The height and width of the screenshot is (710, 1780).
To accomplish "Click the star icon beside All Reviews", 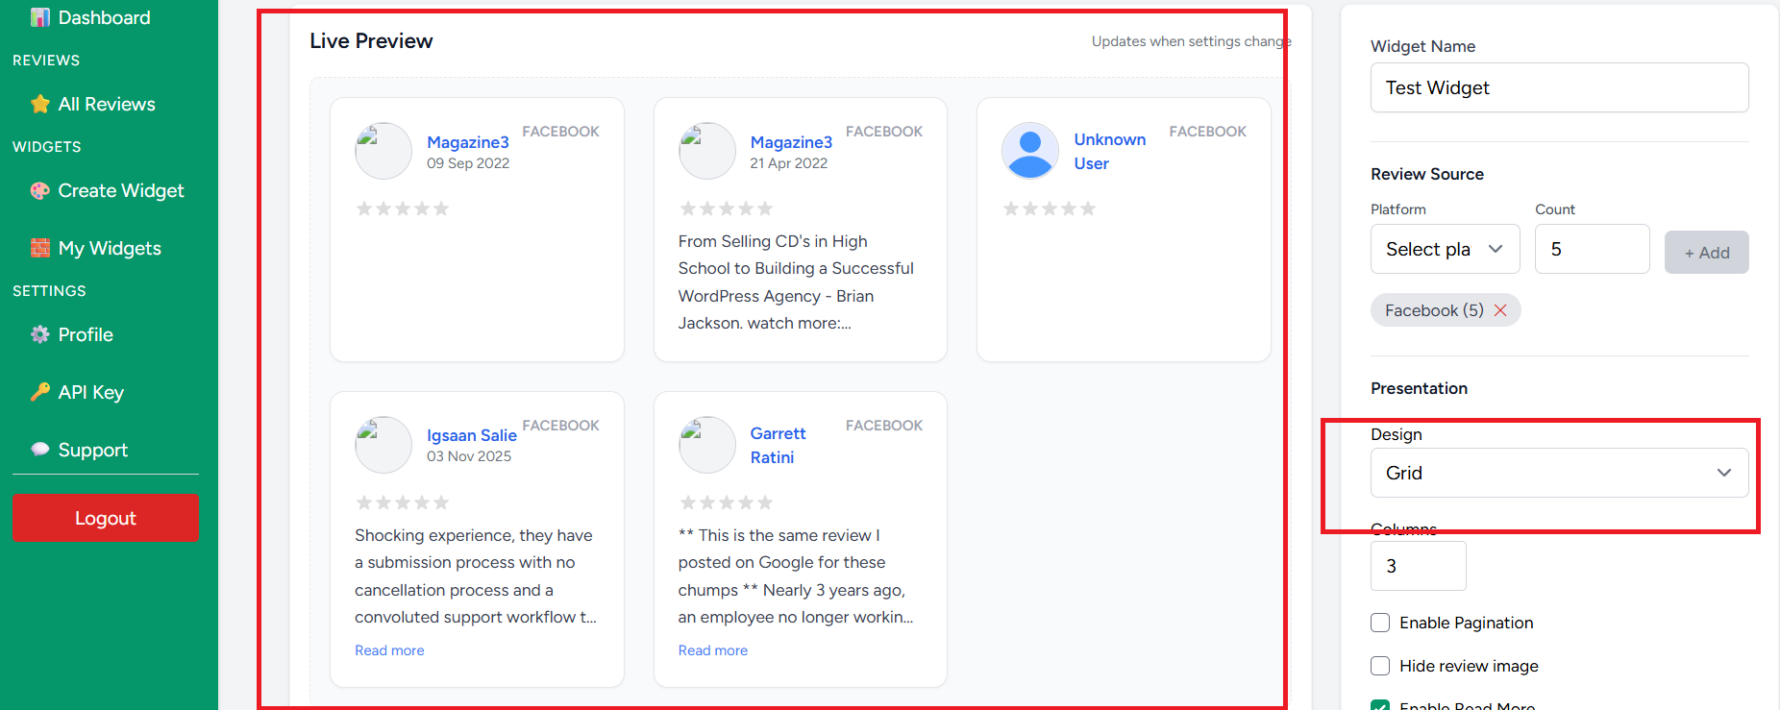I will (x=39, y=104).
